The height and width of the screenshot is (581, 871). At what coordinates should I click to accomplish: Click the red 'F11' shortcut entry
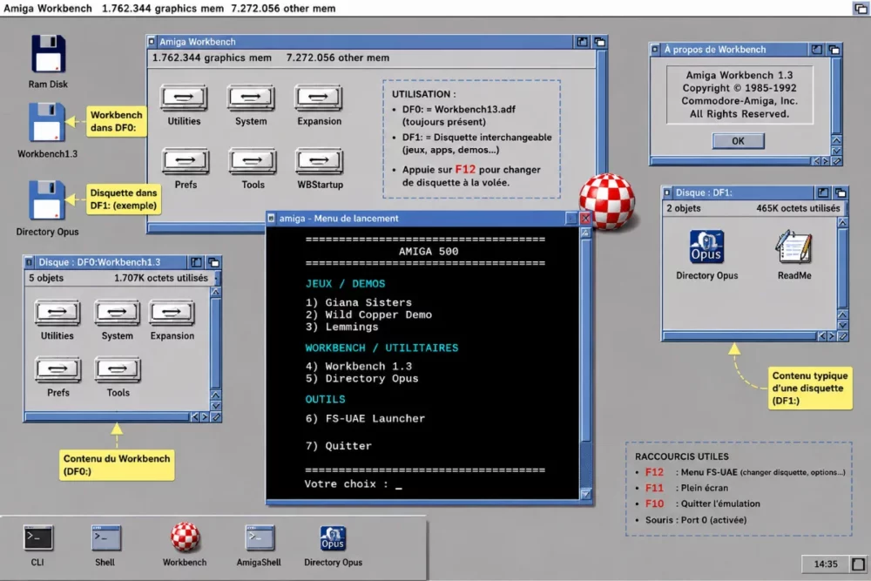click(654, 488)
